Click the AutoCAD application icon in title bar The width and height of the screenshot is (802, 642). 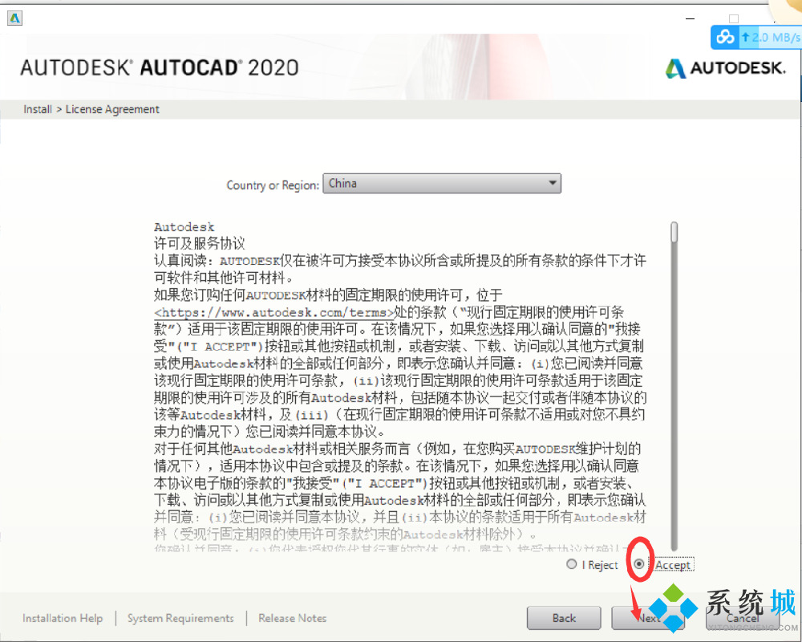[14, 18]
